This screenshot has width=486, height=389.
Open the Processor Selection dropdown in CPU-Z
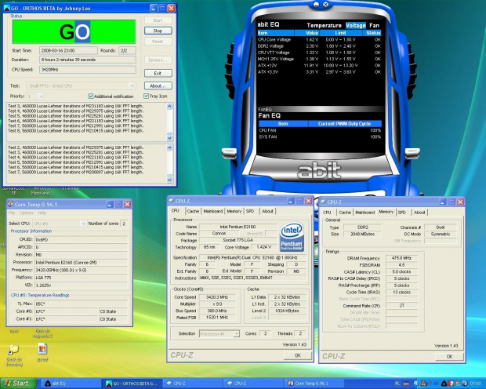tap(236, 334)
